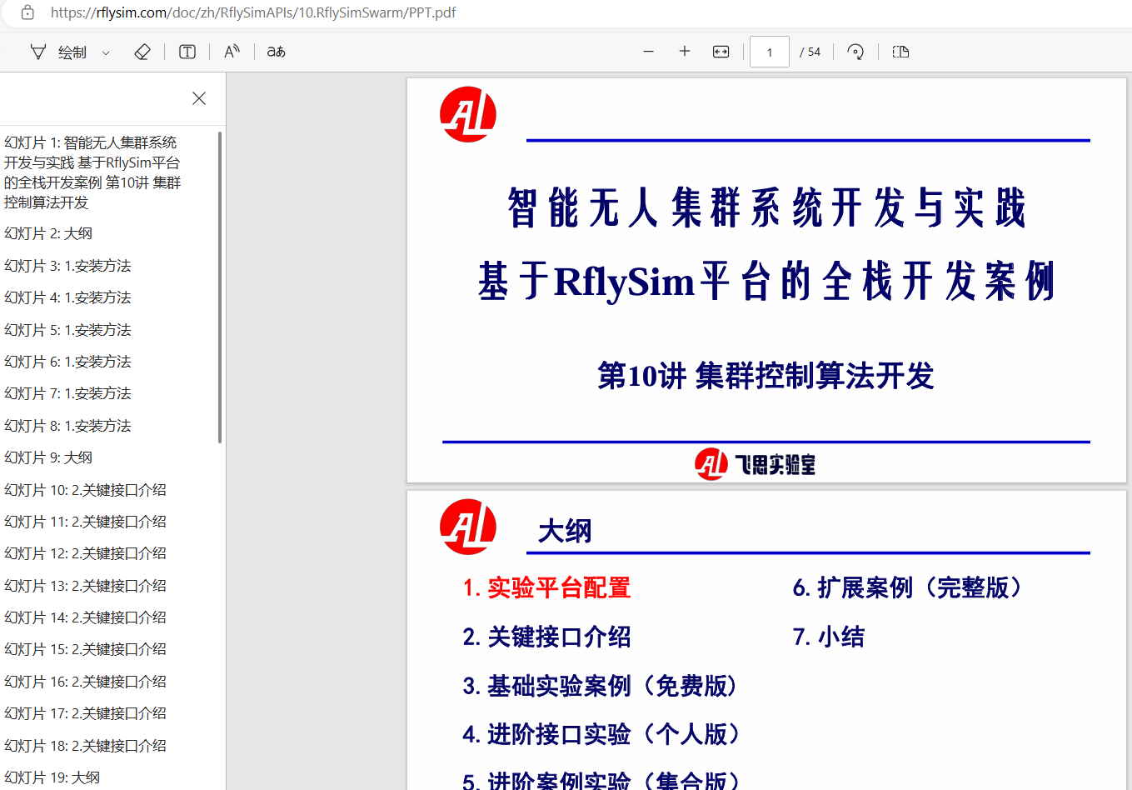The height and width of the screenshot is (790, 1132).
Task: Jump to 幻灯片 12: 2.关键接口介绍
Action: [85, 553]
